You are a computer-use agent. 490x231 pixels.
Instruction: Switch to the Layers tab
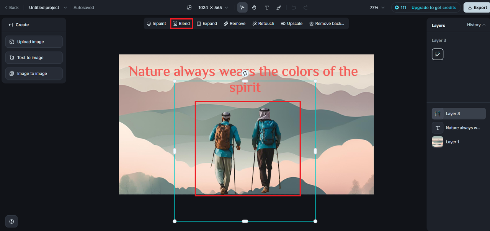[x=438, y=26]
